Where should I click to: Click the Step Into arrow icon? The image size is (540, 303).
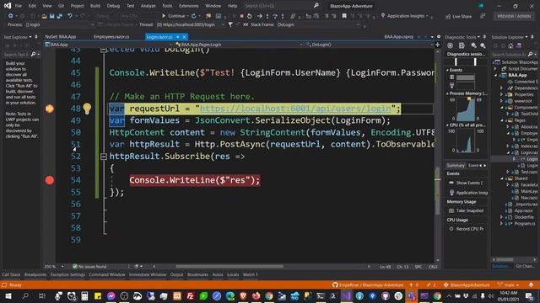(267, 16)
